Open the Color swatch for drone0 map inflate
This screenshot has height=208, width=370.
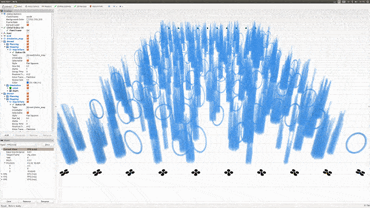coord(27,83)
